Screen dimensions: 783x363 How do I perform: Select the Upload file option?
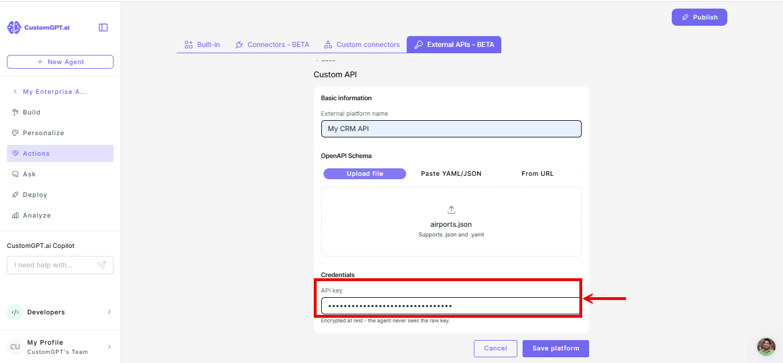[365, 173]
